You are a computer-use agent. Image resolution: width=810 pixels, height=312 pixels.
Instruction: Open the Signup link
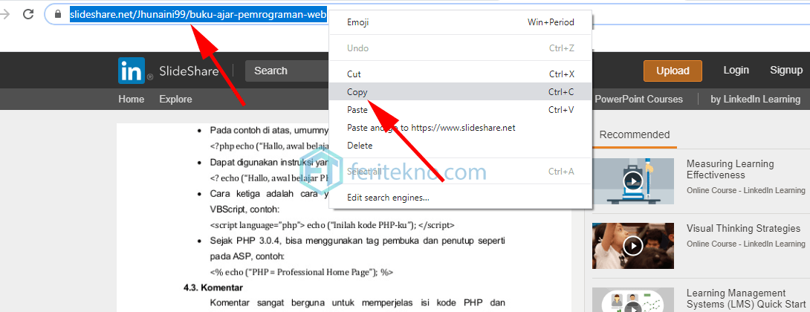(x=786, y=71)
